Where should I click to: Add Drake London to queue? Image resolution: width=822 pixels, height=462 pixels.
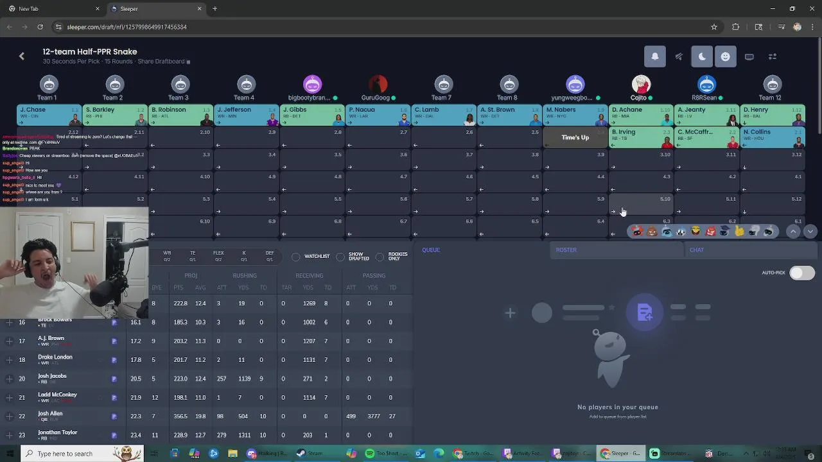[10, 360]
